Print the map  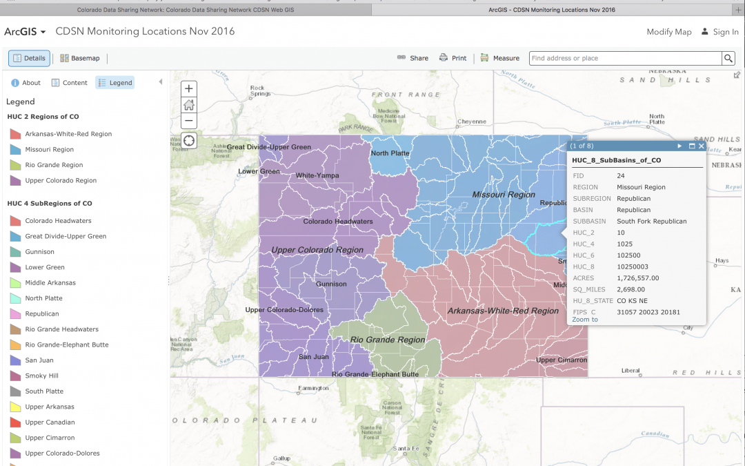tap(453, 59)
